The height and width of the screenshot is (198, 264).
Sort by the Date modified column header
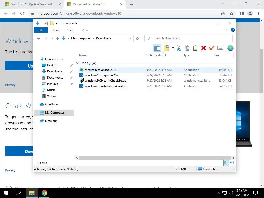tap(163, 55)
